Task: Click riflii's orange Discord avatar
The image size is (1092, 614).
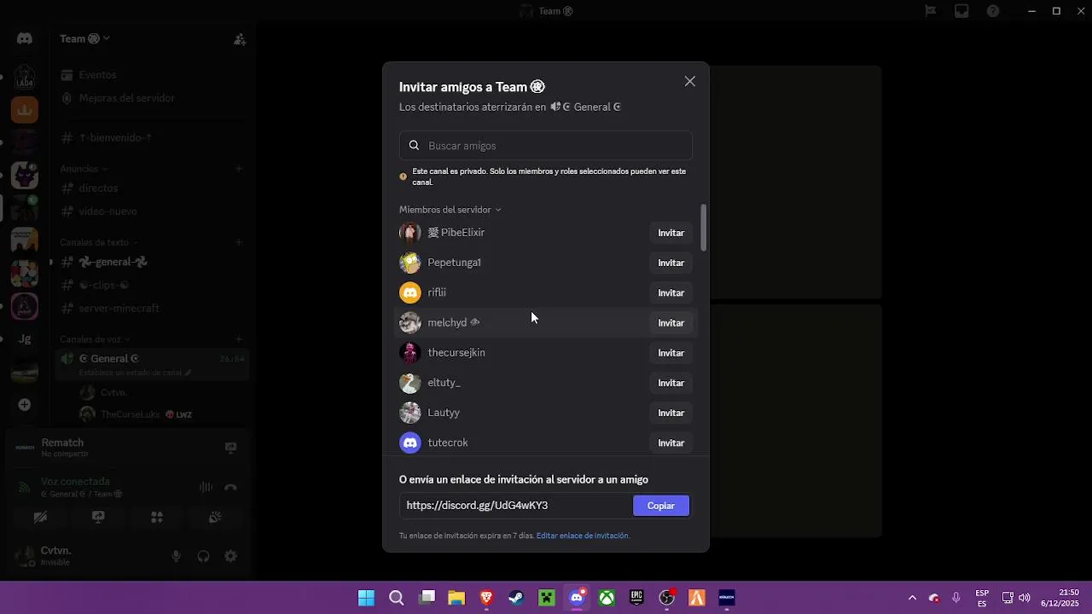Action: (410, 293)
